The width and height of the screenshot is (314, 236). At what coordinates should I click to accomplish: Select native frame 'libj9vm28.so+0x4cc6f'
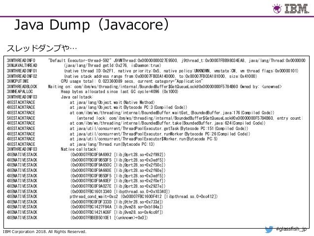point(117,212)
